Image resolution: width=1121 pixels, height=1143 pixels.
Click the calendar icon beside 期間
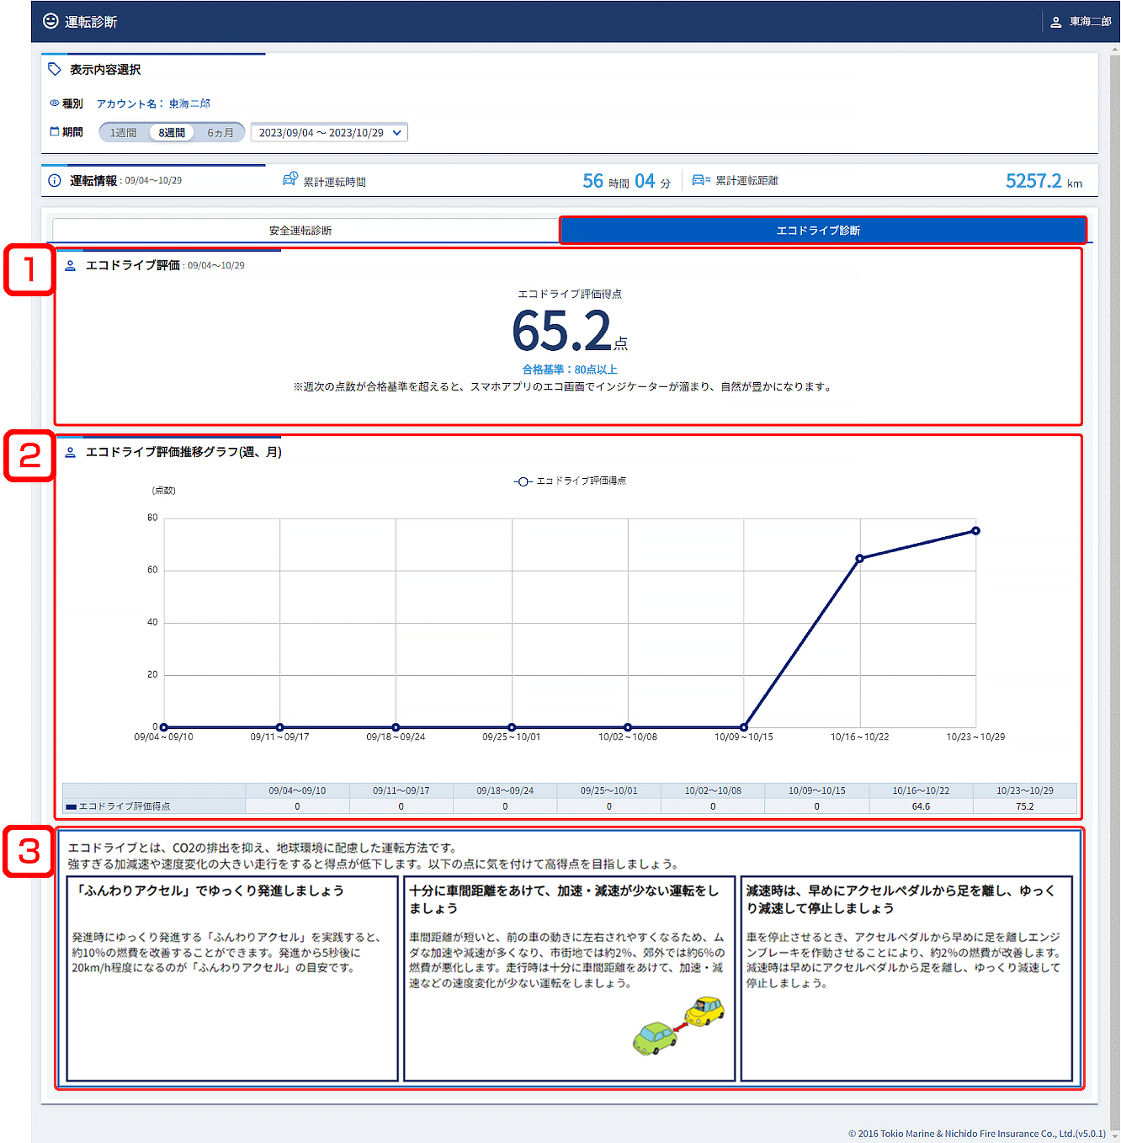click(55, 132)
